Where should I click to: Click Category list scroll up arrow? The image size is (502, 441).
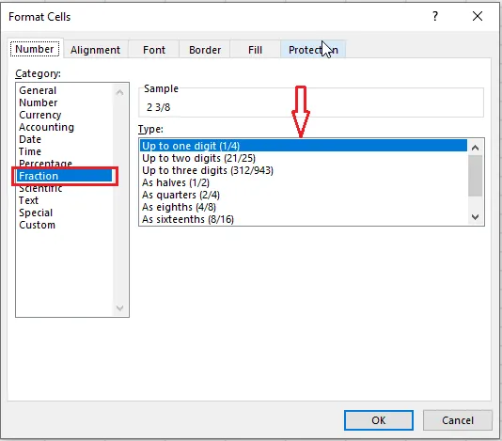pyautogui.click(x=119, y=92)
